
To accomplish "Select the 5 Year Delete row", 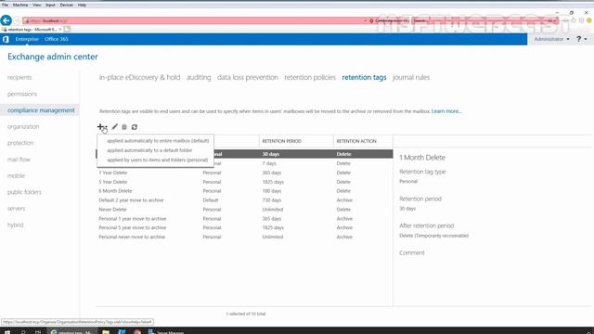I will [244, 182].
